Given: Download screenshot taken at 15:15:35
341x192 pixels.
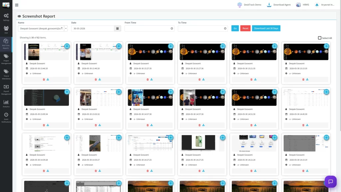Looking at the screenshot, I should tap(307, 79).
